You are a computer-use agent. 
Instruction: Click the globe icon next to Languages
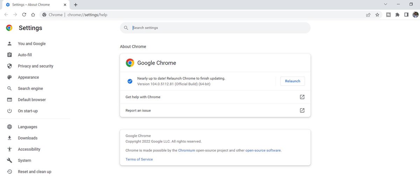[10, 127]
